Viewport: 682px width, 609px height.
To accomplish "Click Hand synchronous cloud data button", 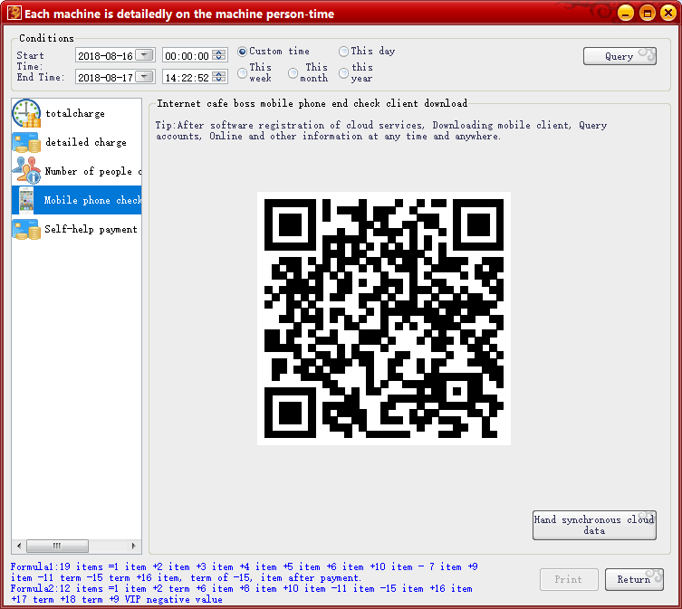I will pos(594,525).
